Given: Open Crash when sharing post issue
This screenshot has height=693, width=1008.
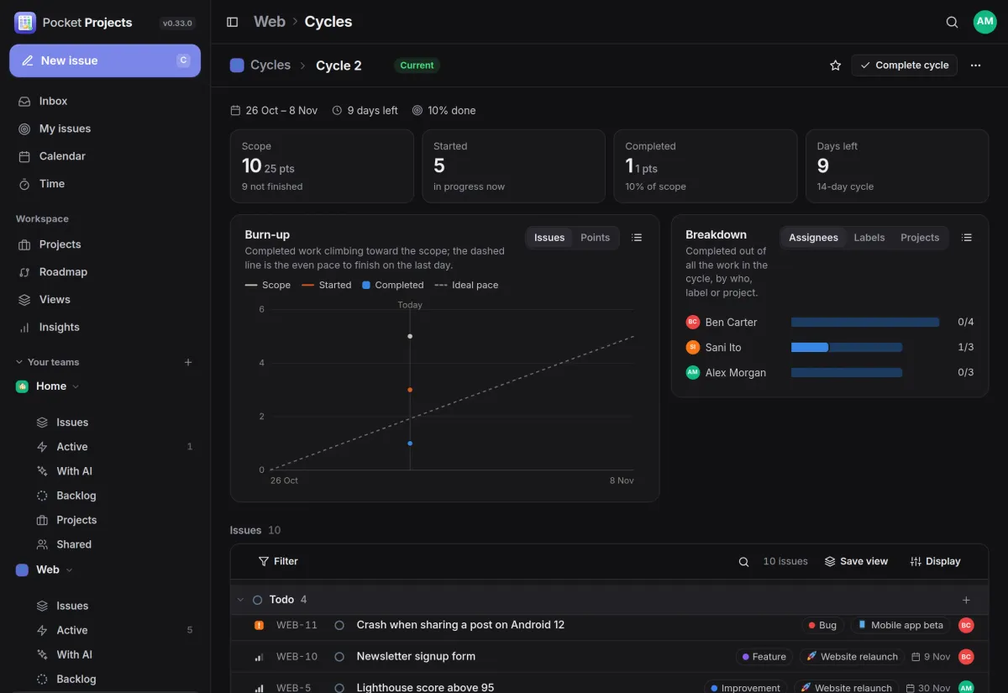Looking at the screenshot, I should click(x=460, y=625).
